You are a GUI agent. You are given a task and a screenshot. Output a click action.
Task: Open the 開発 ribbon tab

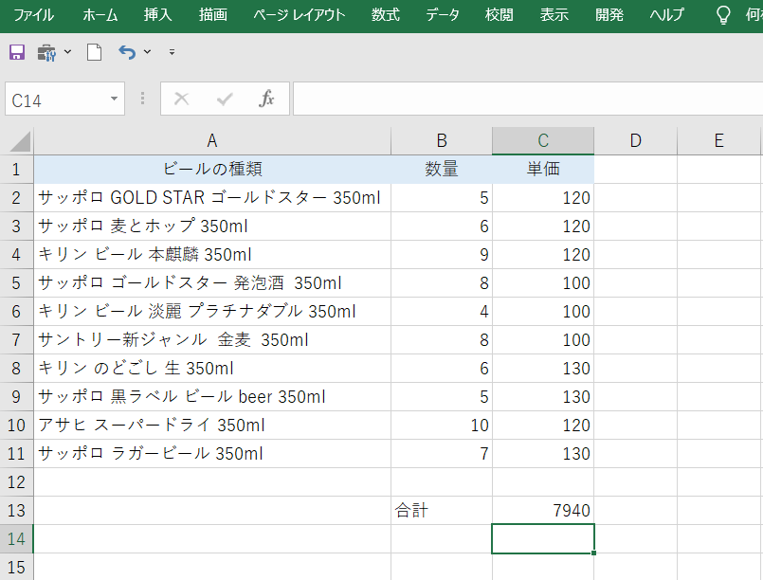(609, 15)
